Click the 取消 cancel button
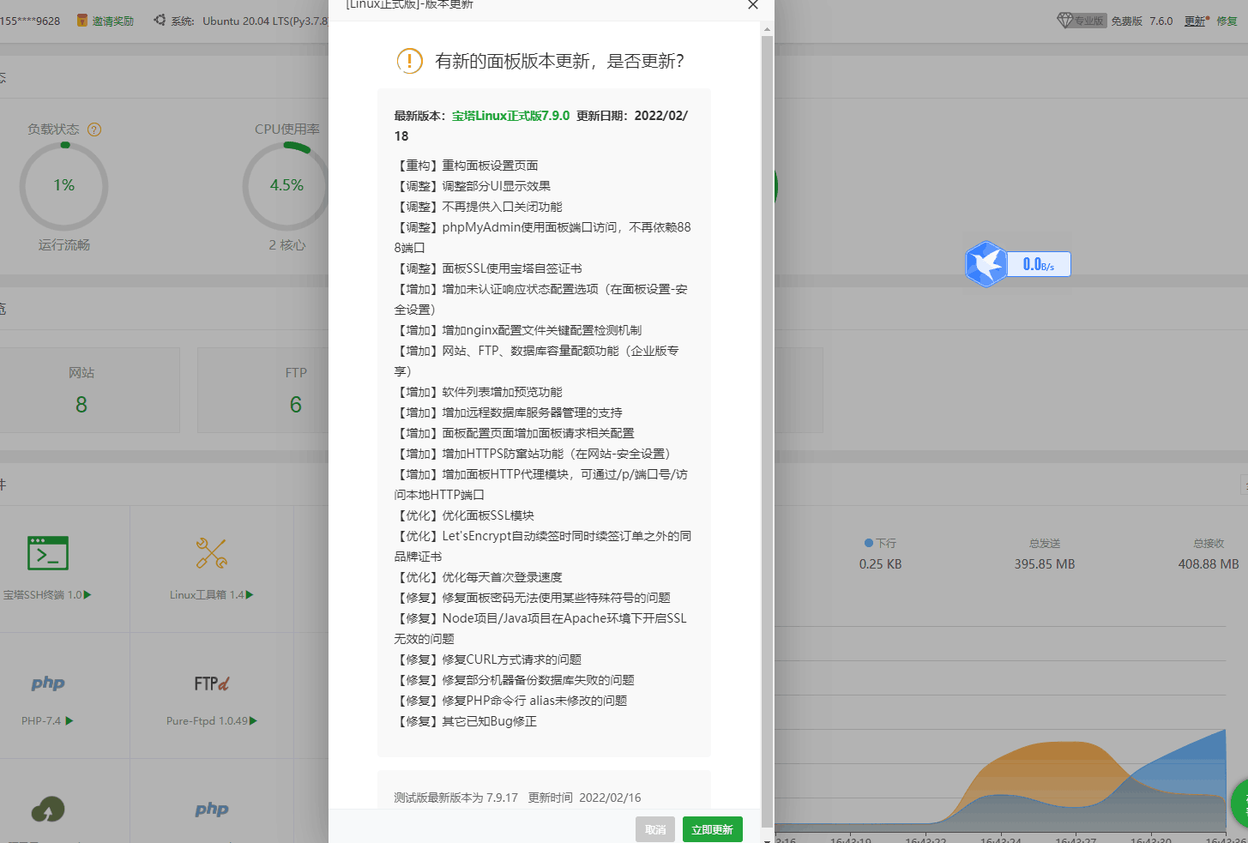This screenshot has height=843, width=1248. point(655,829)
